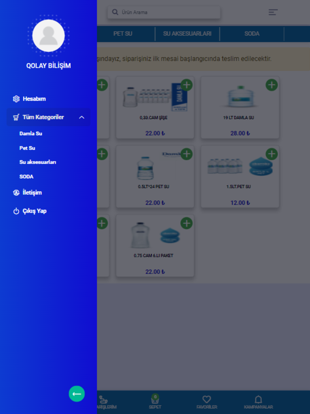The width and height of the screenshot is (310, 414).
Task: Open 0,33 CAM ŞİŞE product image
Action: click(x=154, y=97)
